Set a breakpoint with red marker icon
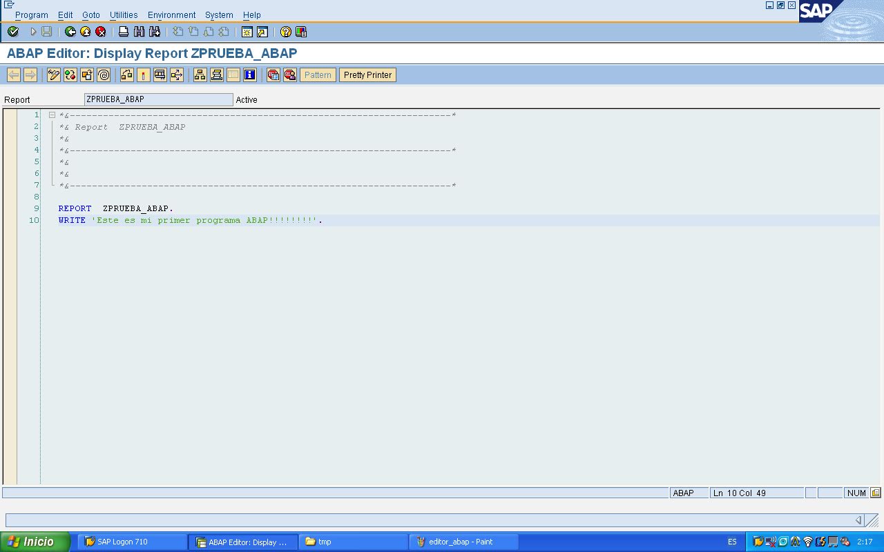 [142, 75]
